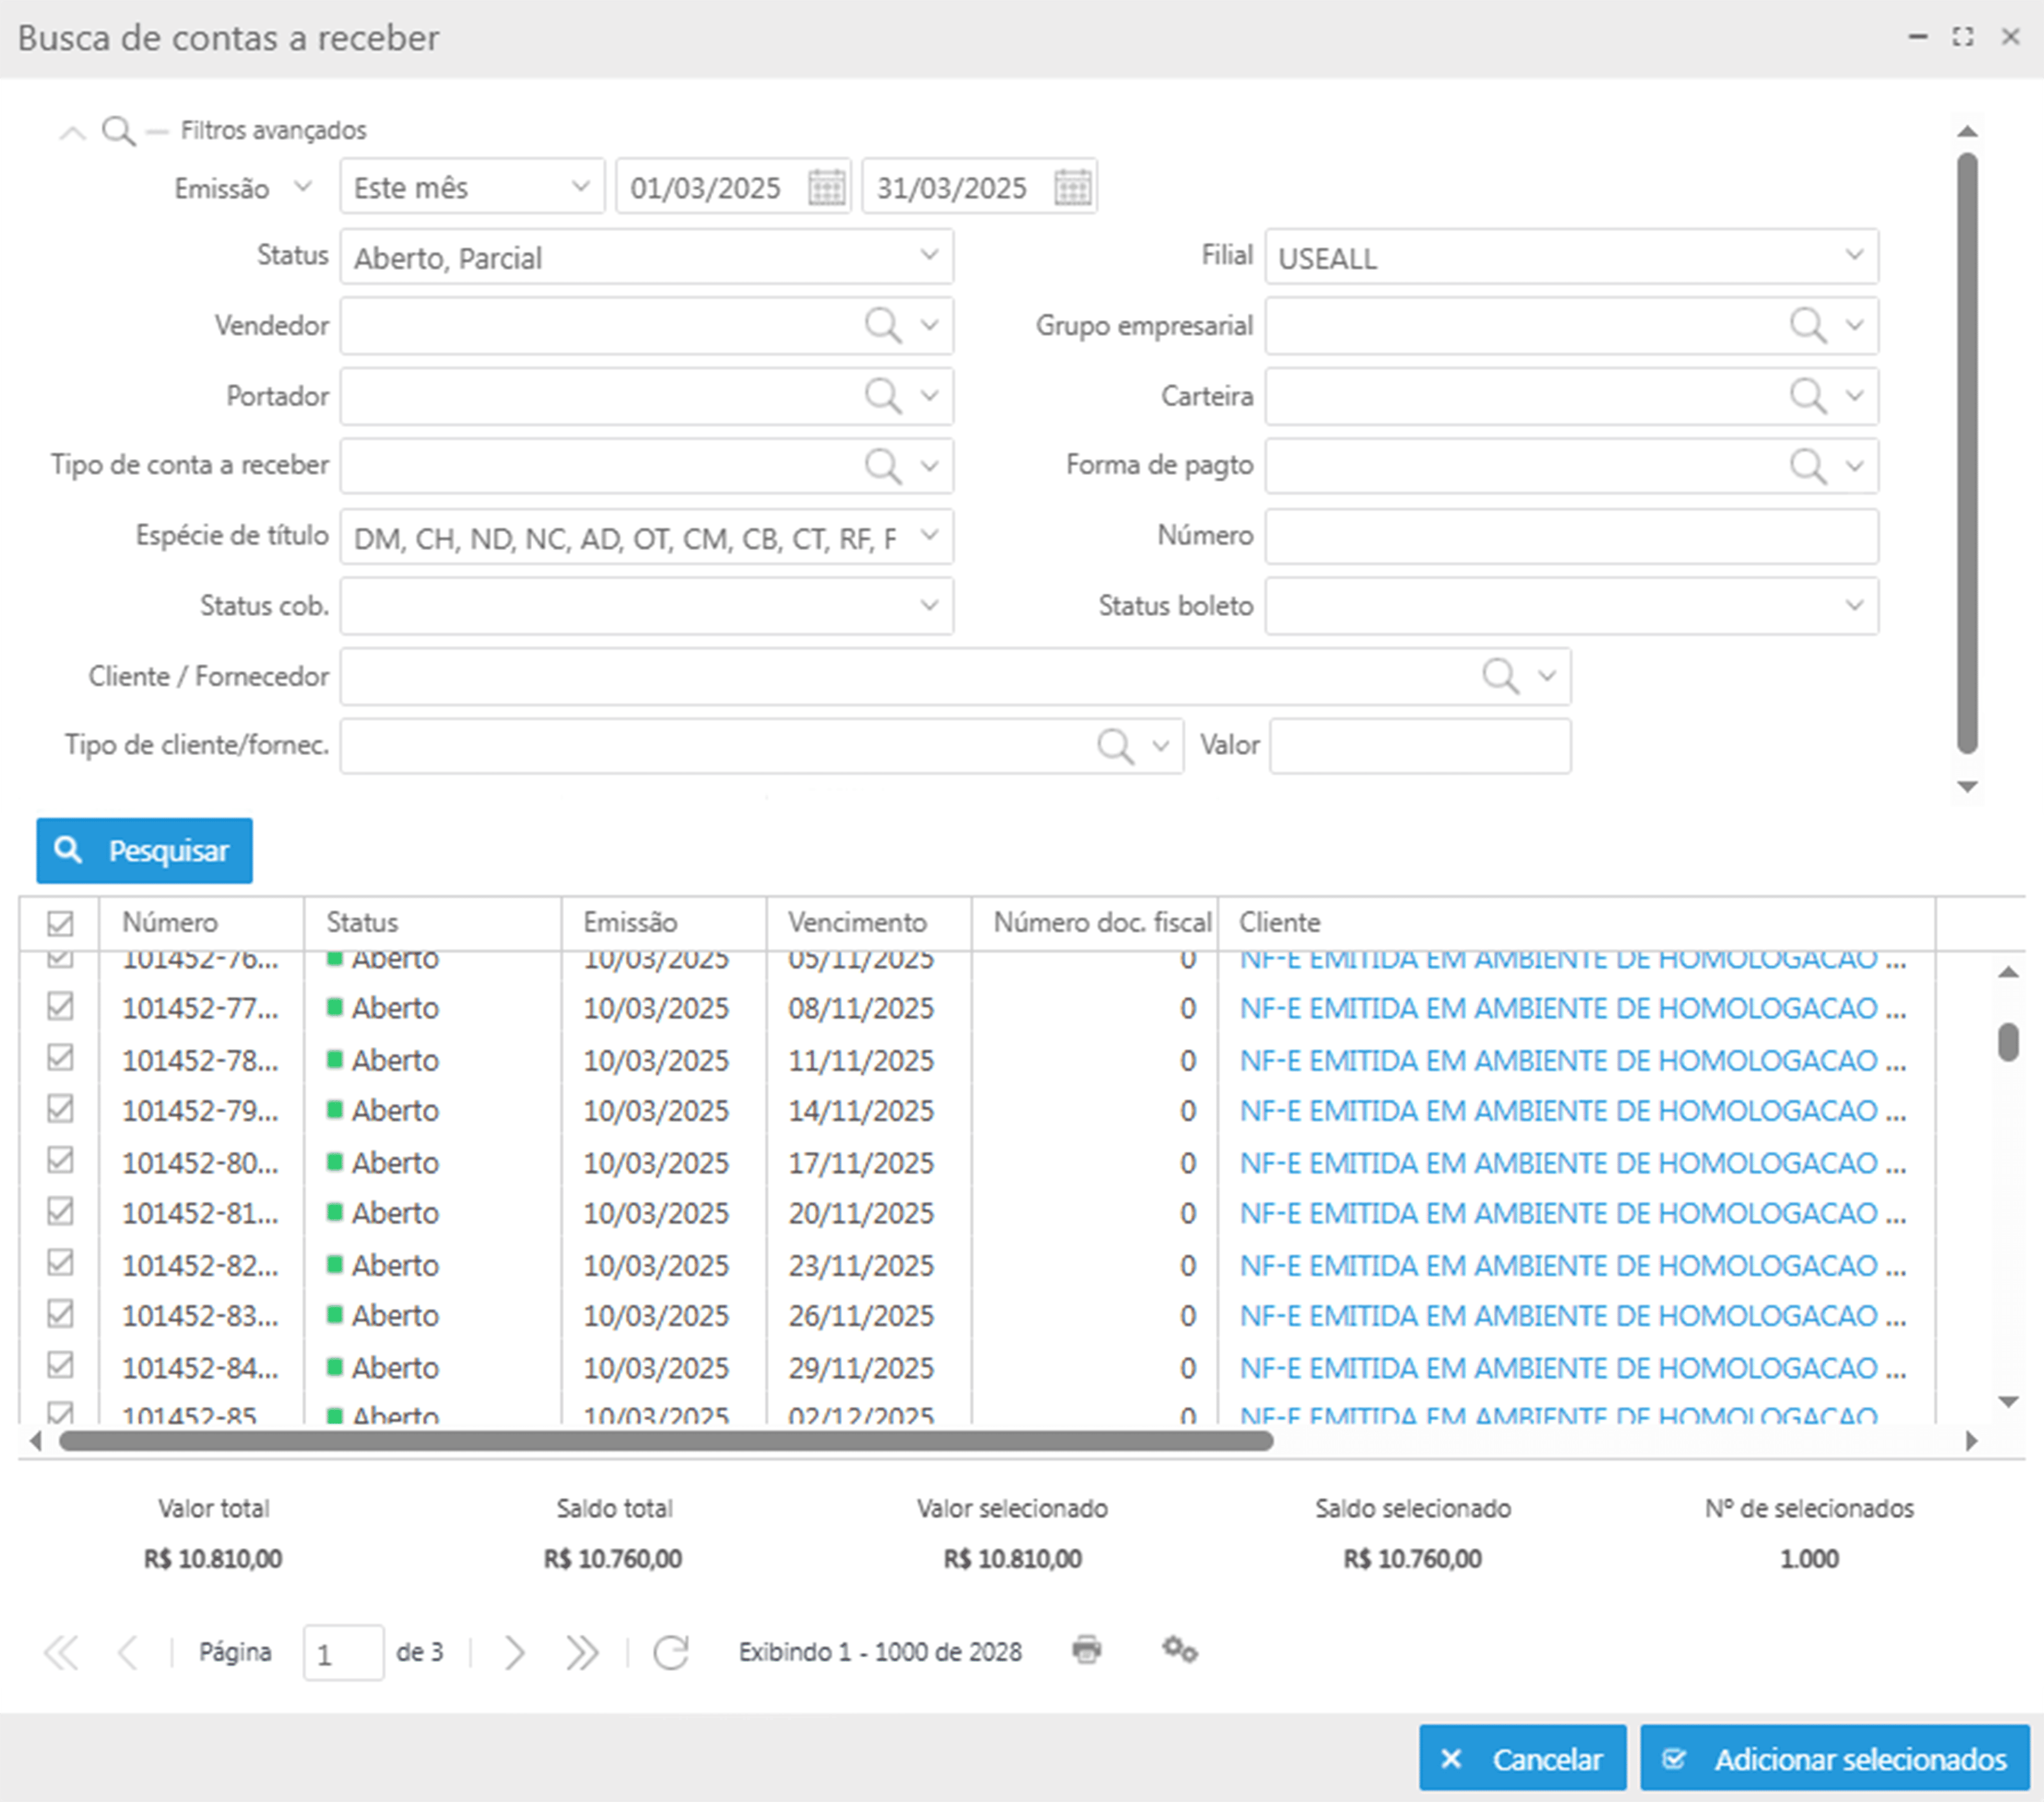Uncheck row 101452-80 checkbox
The image size is (2044, 1802).
click(x=60, y=1160)
